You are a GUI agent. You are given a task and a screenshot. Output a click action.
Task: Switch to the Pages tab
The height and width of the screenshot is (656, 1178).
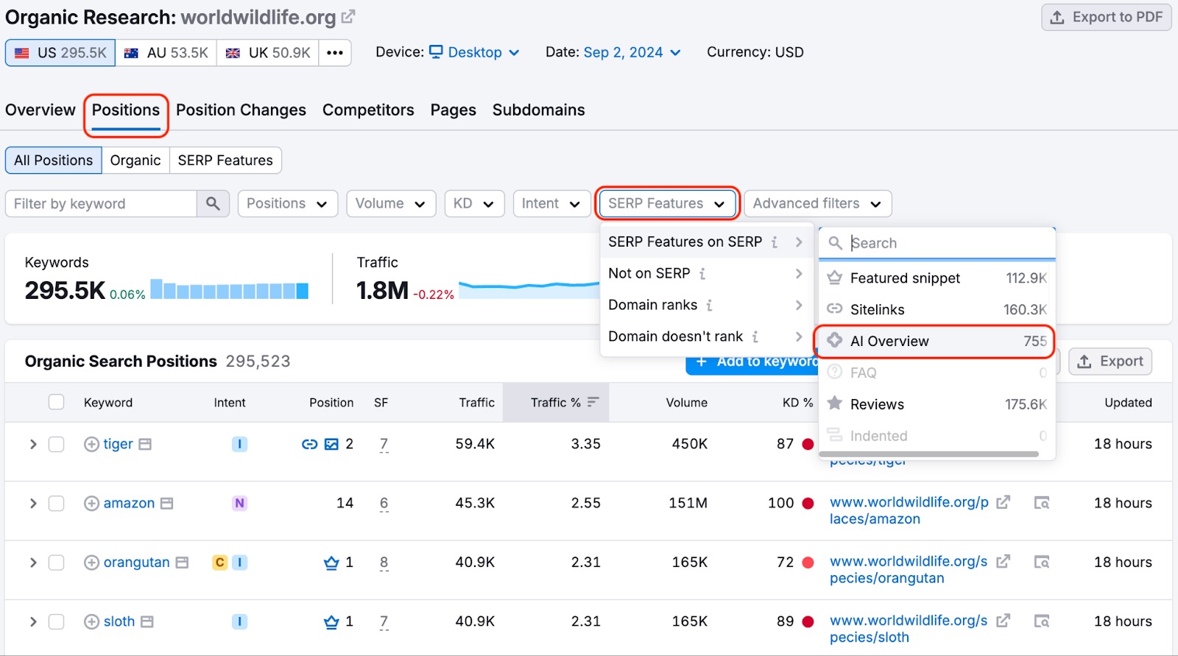[x=454, y=110]
